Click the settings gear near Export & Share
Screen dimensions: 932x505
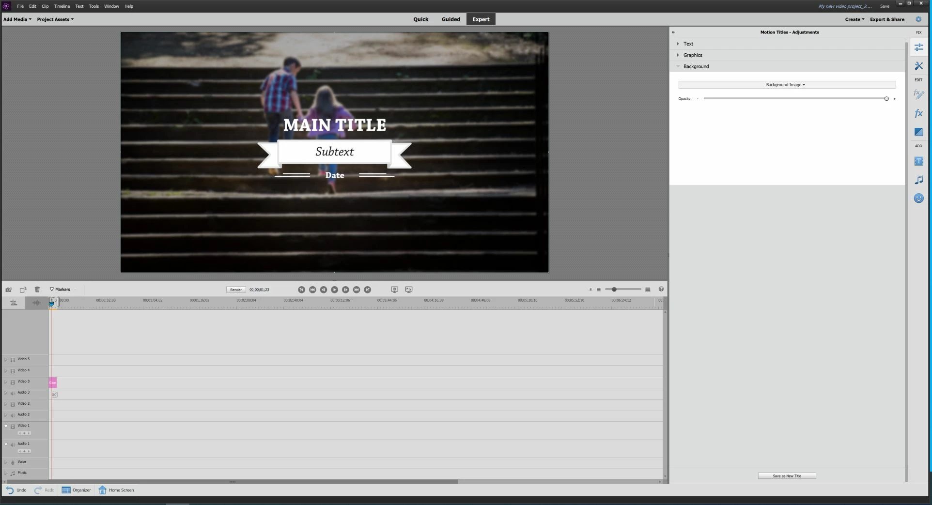[918, 19]
